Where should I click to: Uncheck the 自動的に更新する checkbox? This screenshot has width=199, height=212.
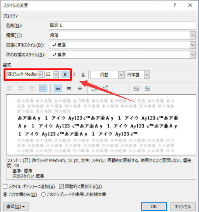[x=61, y=187]
